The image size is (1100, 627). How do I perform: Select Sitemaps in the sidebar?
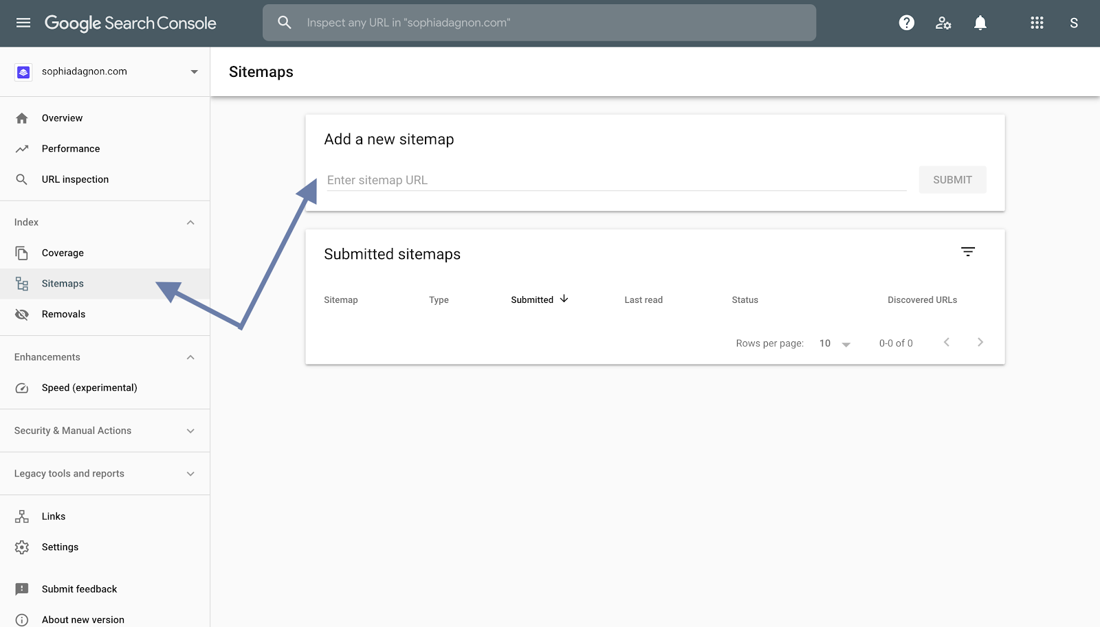[x=104, y=284]
